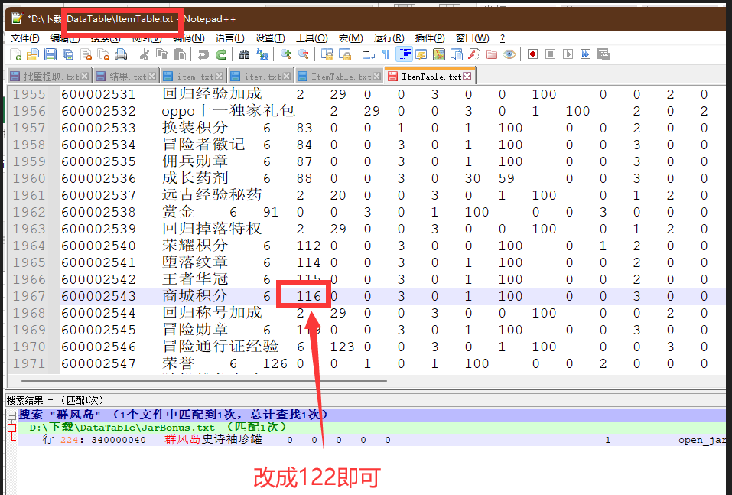Image resolution: width=732 pixels, height=495 pixels.
Task: Play back the recorded macro
Action: [x=568, y=54]
